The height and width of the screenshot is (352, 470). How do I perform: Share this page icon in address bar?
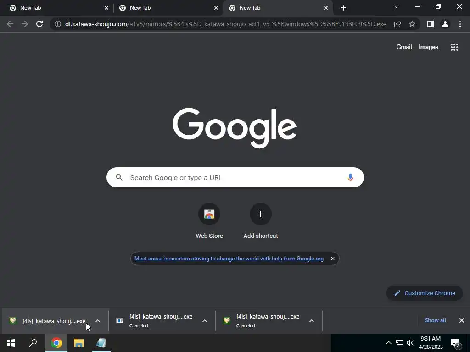pos(397,24)
